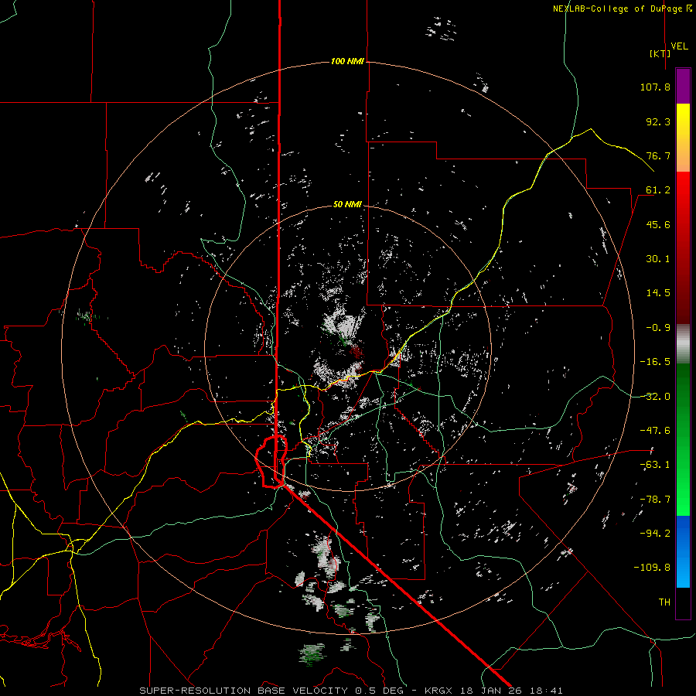Pick the gray segment of color bar
This screenshot has width=696, height=696.
pyautogui.click(x=683, y=342)
